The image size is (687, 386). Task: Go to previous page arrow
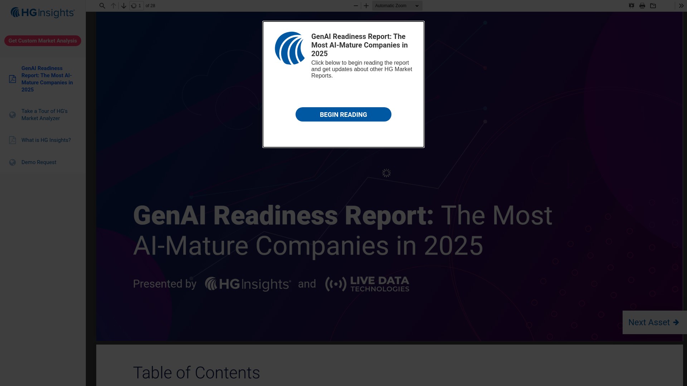click(113, 6)
